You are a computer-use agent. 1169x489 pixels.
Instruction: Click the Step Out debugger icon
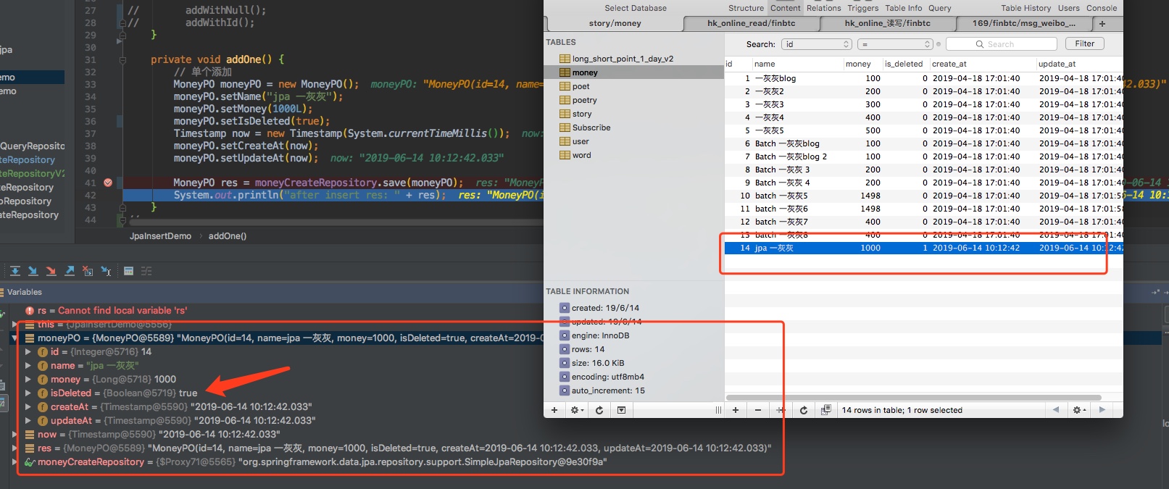pyautogui.click(x=70, y=271)
